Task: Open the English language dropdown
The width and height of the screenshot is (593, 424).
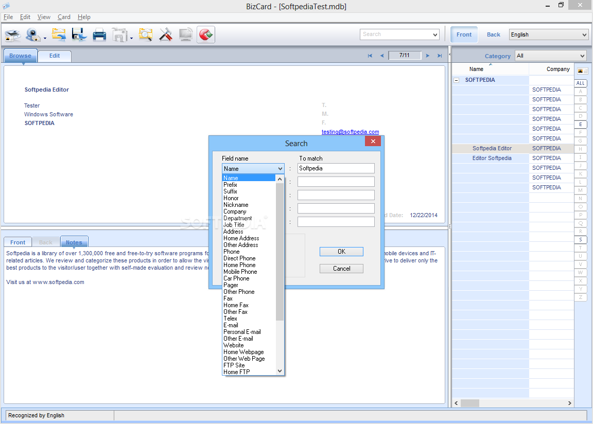Action: click(x=549, y=34)
